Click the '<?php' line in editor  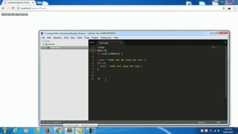point(101,47)
